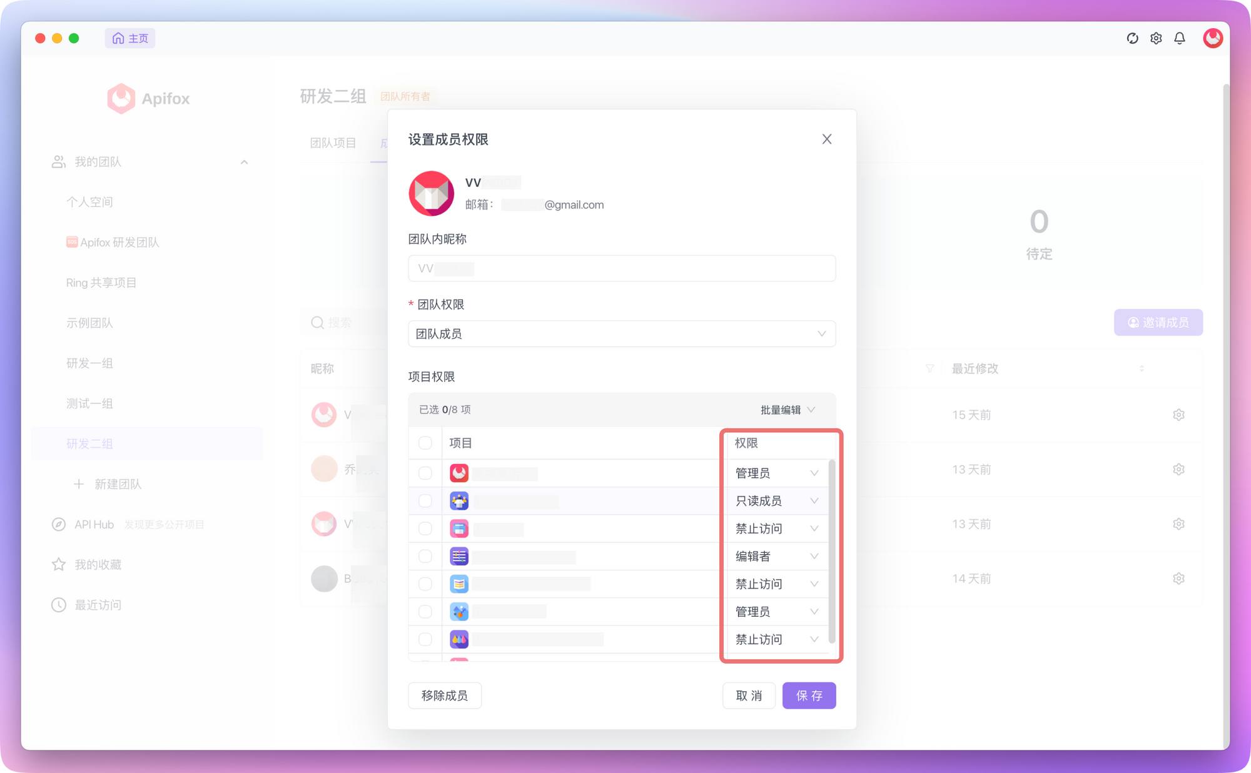
Task: Click the member avatar picture in the dialog
Action: 431,193
